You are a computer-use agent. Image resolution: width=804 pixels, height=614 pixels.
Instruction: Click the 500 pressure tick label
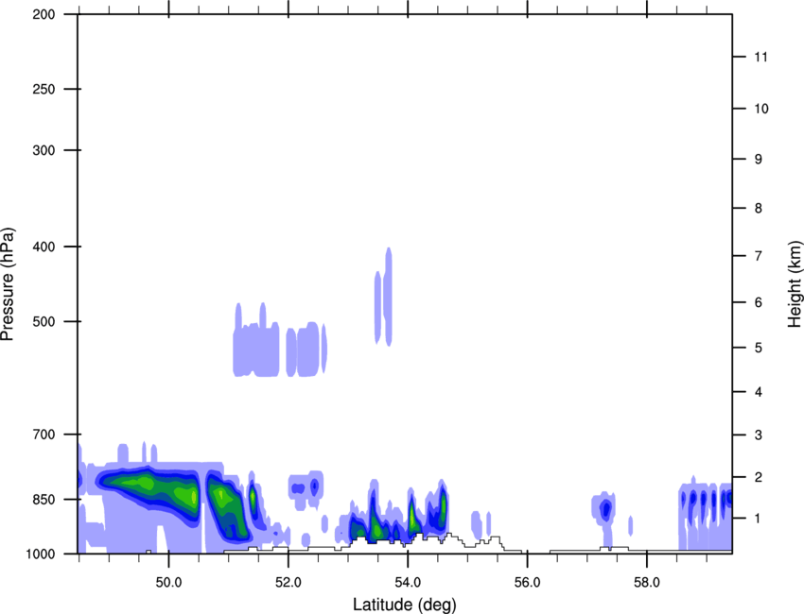(x=44, y=321)
